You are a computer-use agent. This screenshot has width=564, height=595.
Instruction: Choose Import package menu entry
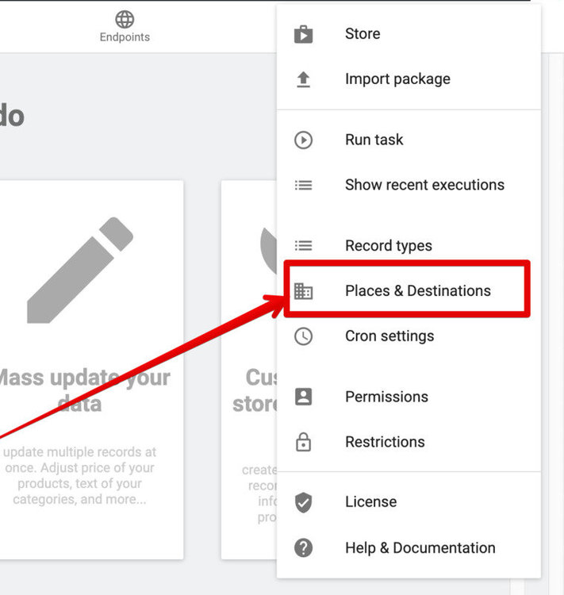pyautogui.click(x=397, y=79)
